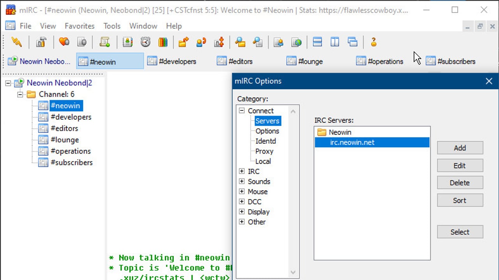499x280 pixels.
Task: Click the Timer clock toolbar icon
Action: click(145, 42)
